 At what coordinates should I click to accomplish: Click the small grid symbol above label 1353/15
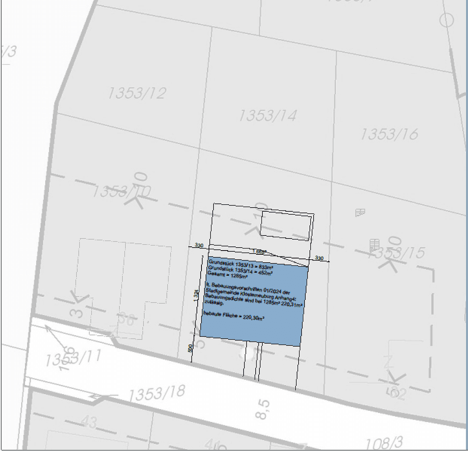360,213
